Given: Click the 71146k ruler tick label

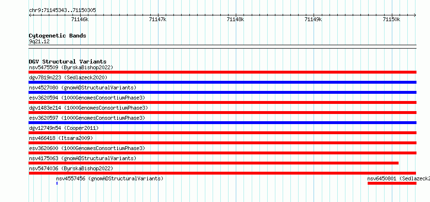Looking at the screenshot, I should pos(80,19).
